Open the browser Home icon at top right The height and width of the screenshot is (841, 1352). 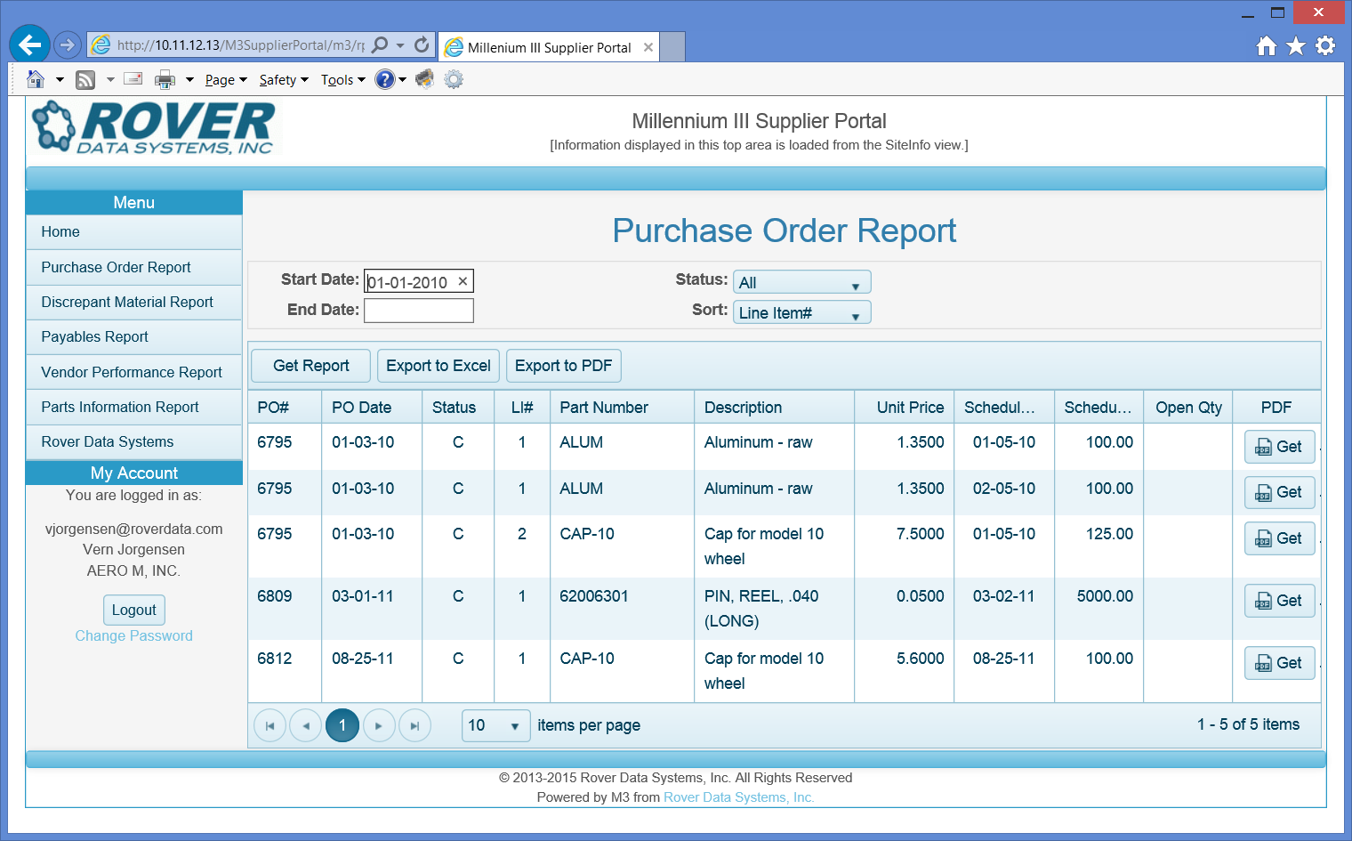click(1267, 45)
